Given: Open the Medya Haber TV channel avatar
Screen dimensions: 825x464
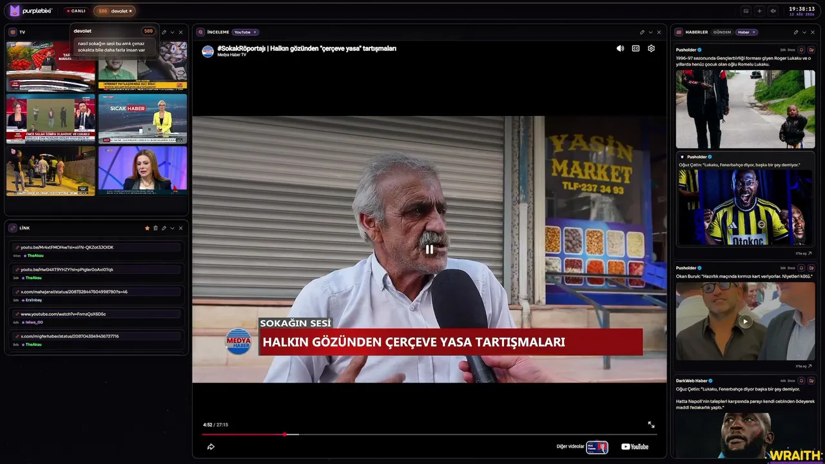Looking at the screenshot, I should (x=208, y=52).
